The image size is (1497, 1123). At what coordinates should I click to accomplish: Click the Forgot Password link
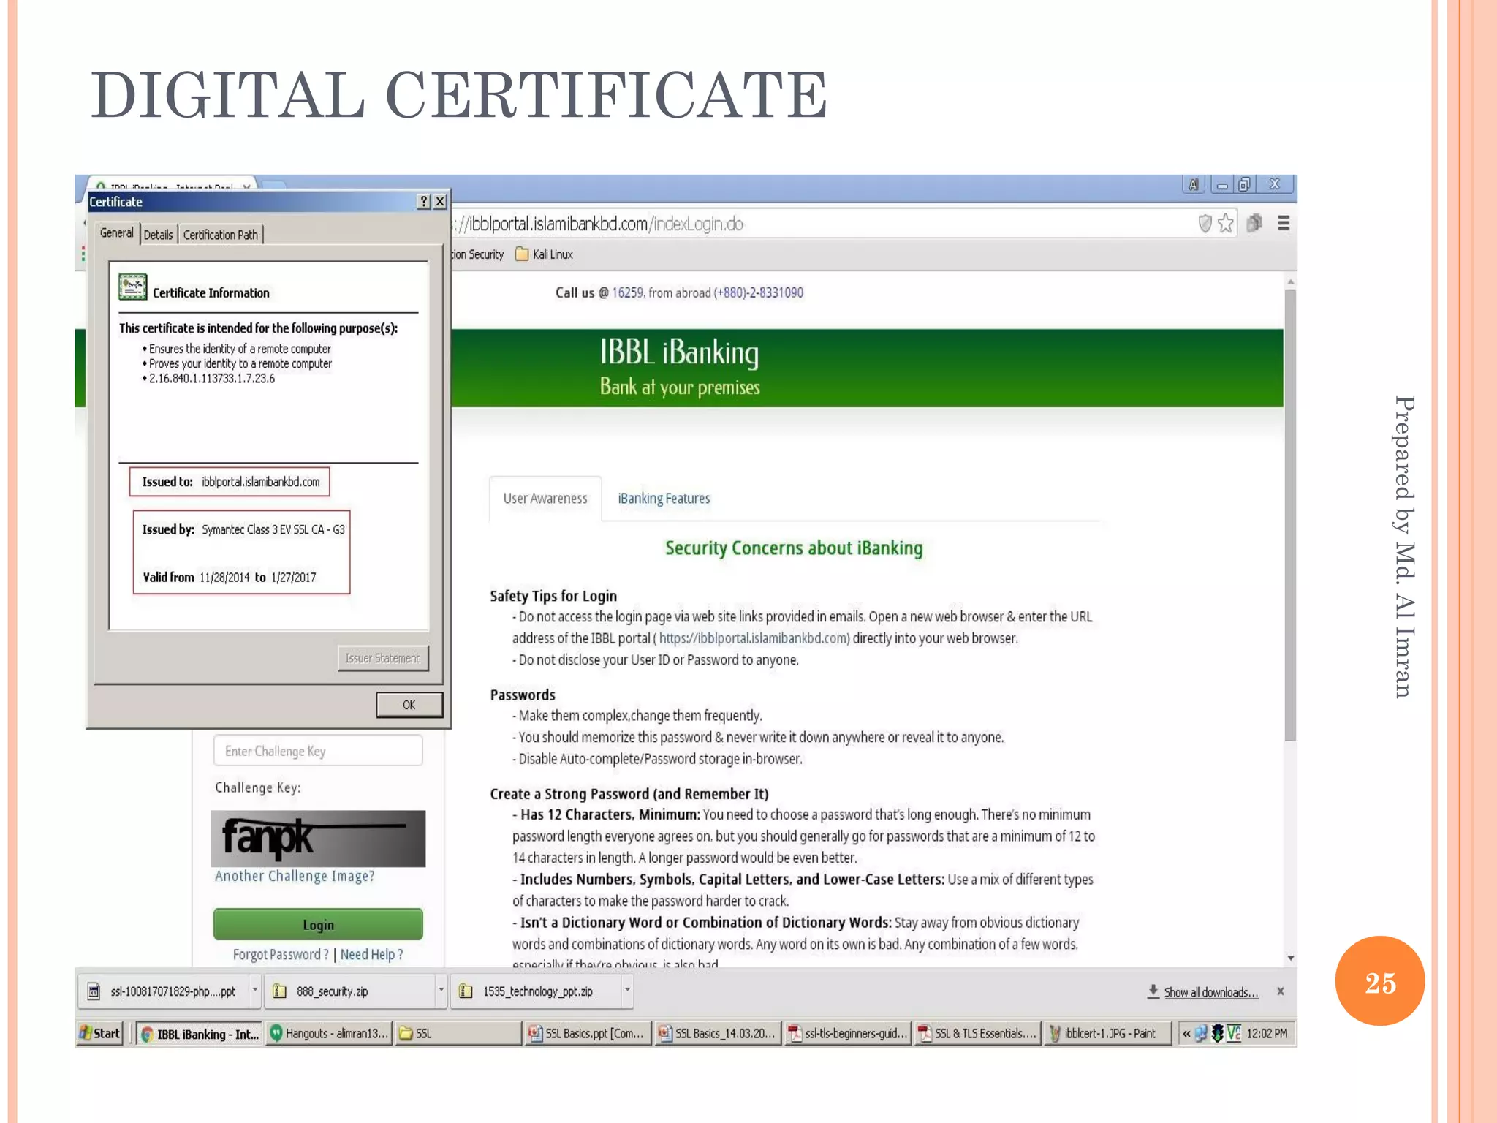point(281,955)
